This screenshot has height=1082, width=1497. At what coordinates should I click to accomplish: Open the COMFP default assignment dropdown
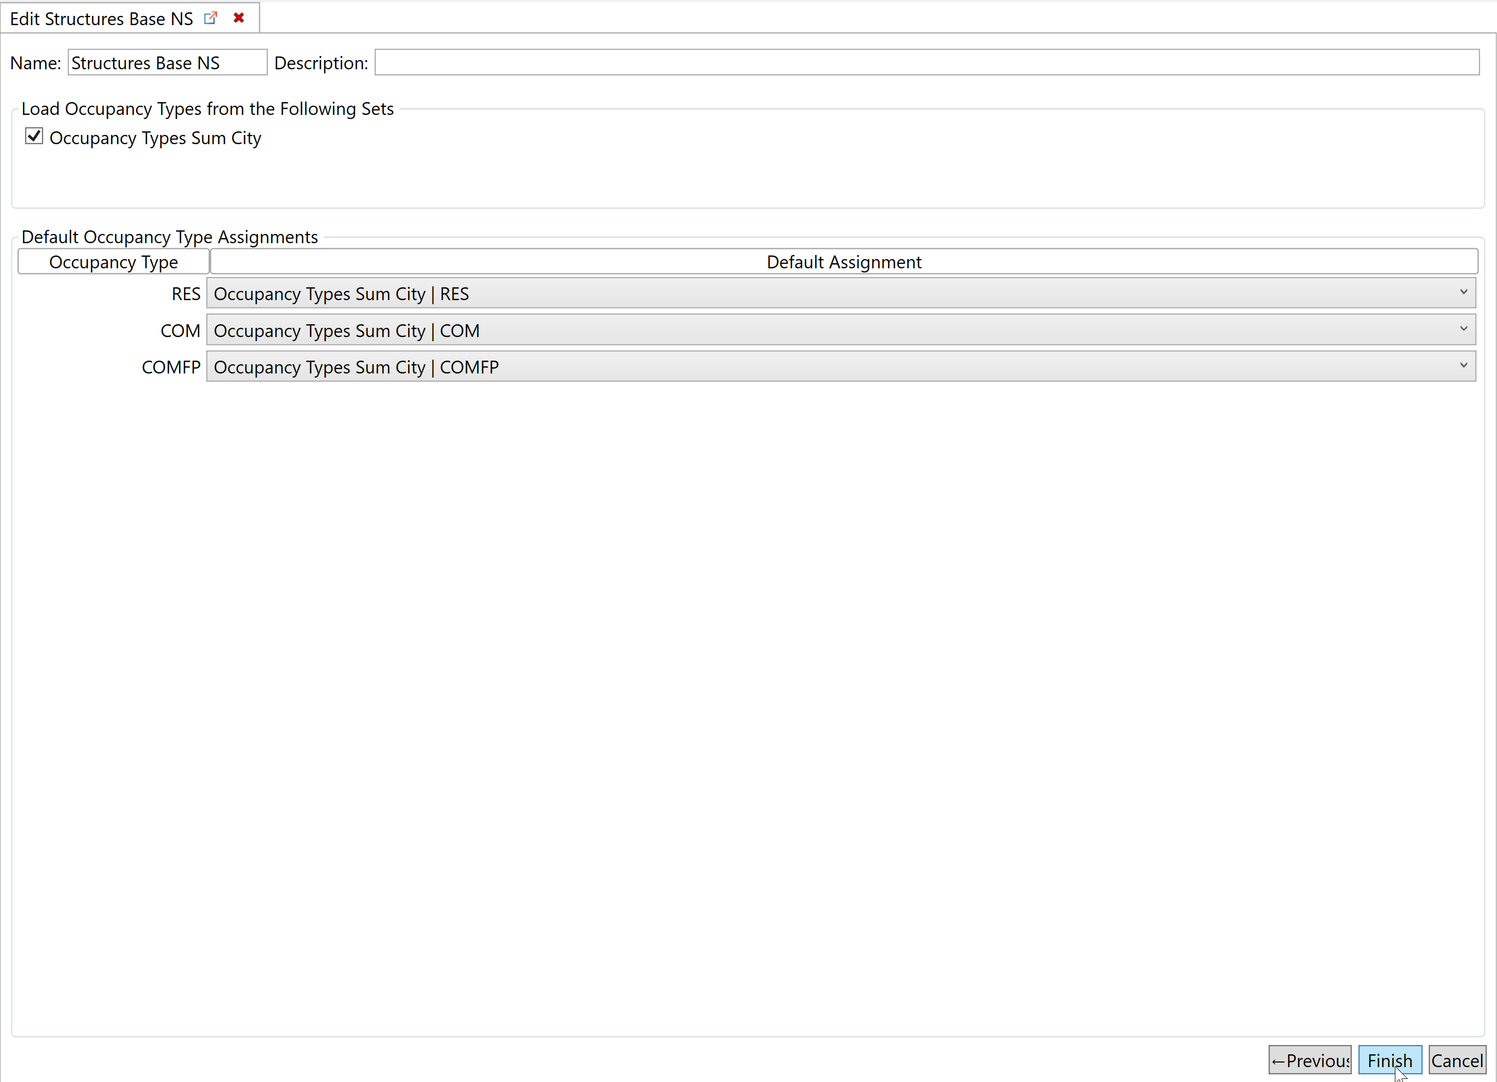click(x=841, y=366)
